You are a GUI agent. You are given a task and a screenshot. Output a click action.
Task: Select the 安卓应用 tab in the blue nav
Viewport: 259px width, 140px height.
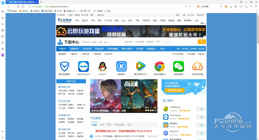(x=87, y=49)
